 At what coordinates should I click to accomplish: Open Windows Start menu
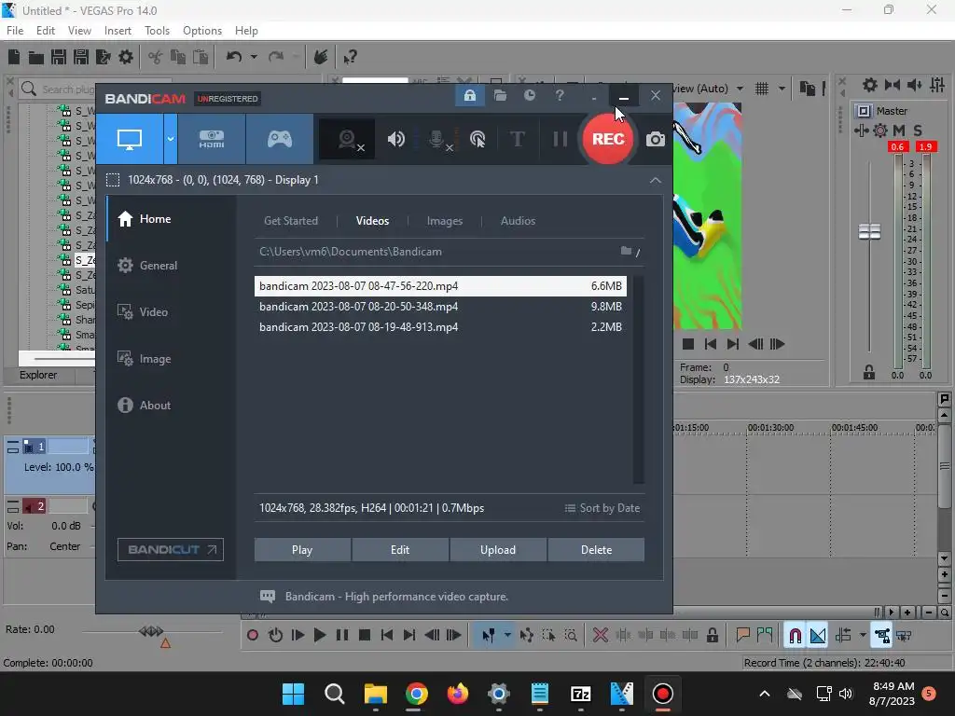(x=293, y=694)
